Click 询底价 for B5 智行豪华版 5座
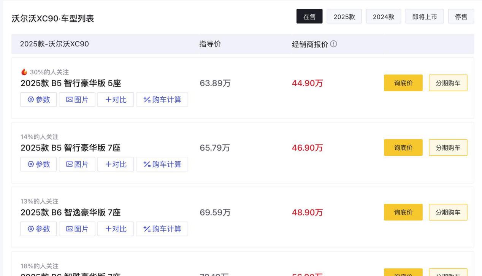The image size is (482, 276). (x=403, y=83)
